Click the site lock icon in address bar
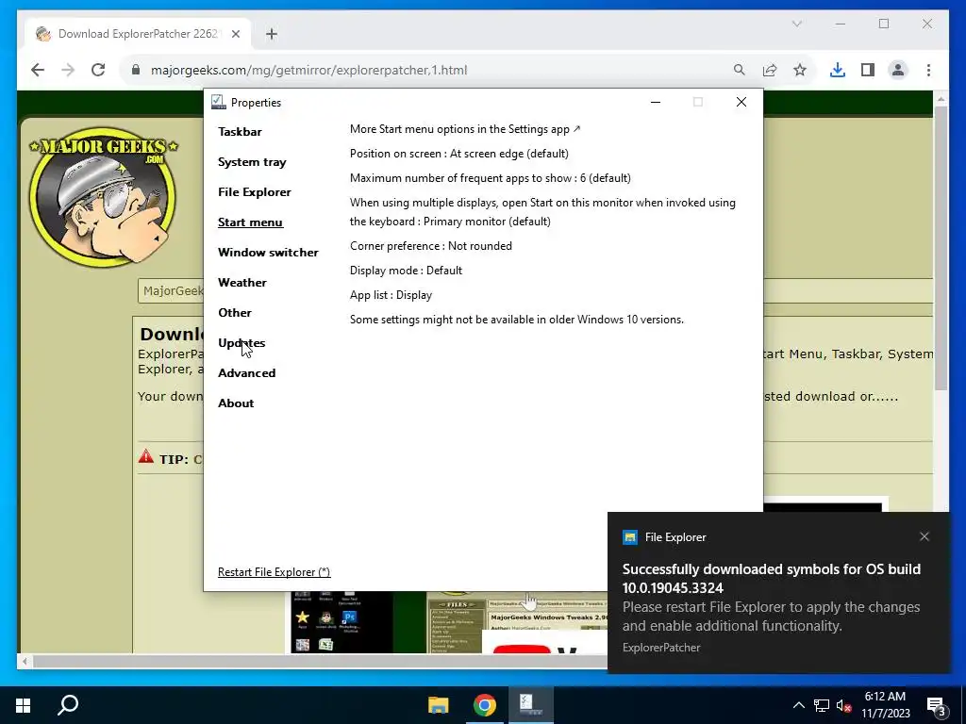 136,70
